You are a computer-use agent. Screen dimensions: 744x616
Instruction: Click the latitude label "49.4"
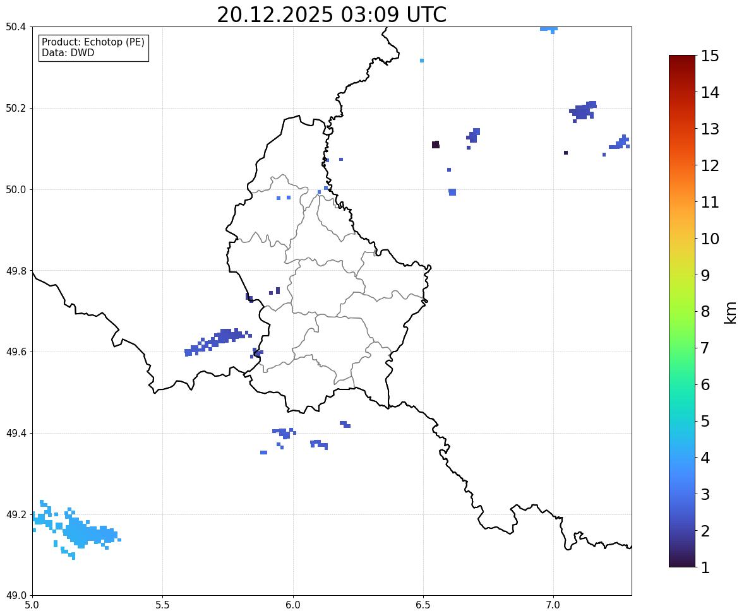(16, 433)
